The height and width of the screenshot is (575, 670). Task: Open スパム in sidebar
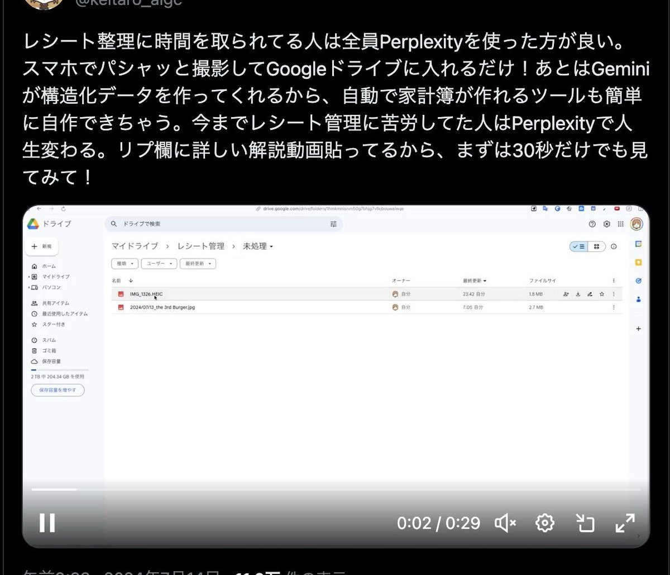[45, 340]
